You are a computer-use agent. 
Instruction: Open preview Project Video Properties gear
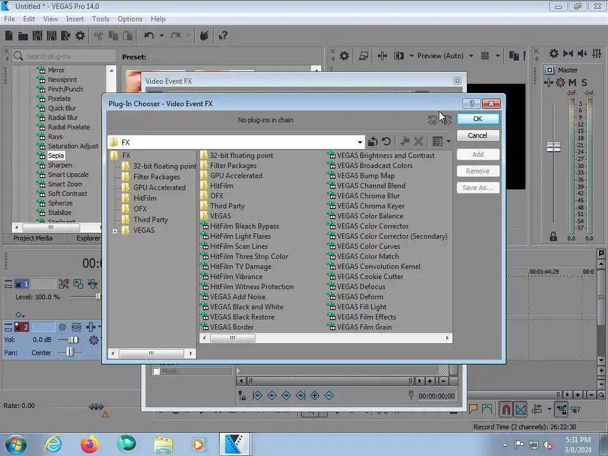point(344,56)
